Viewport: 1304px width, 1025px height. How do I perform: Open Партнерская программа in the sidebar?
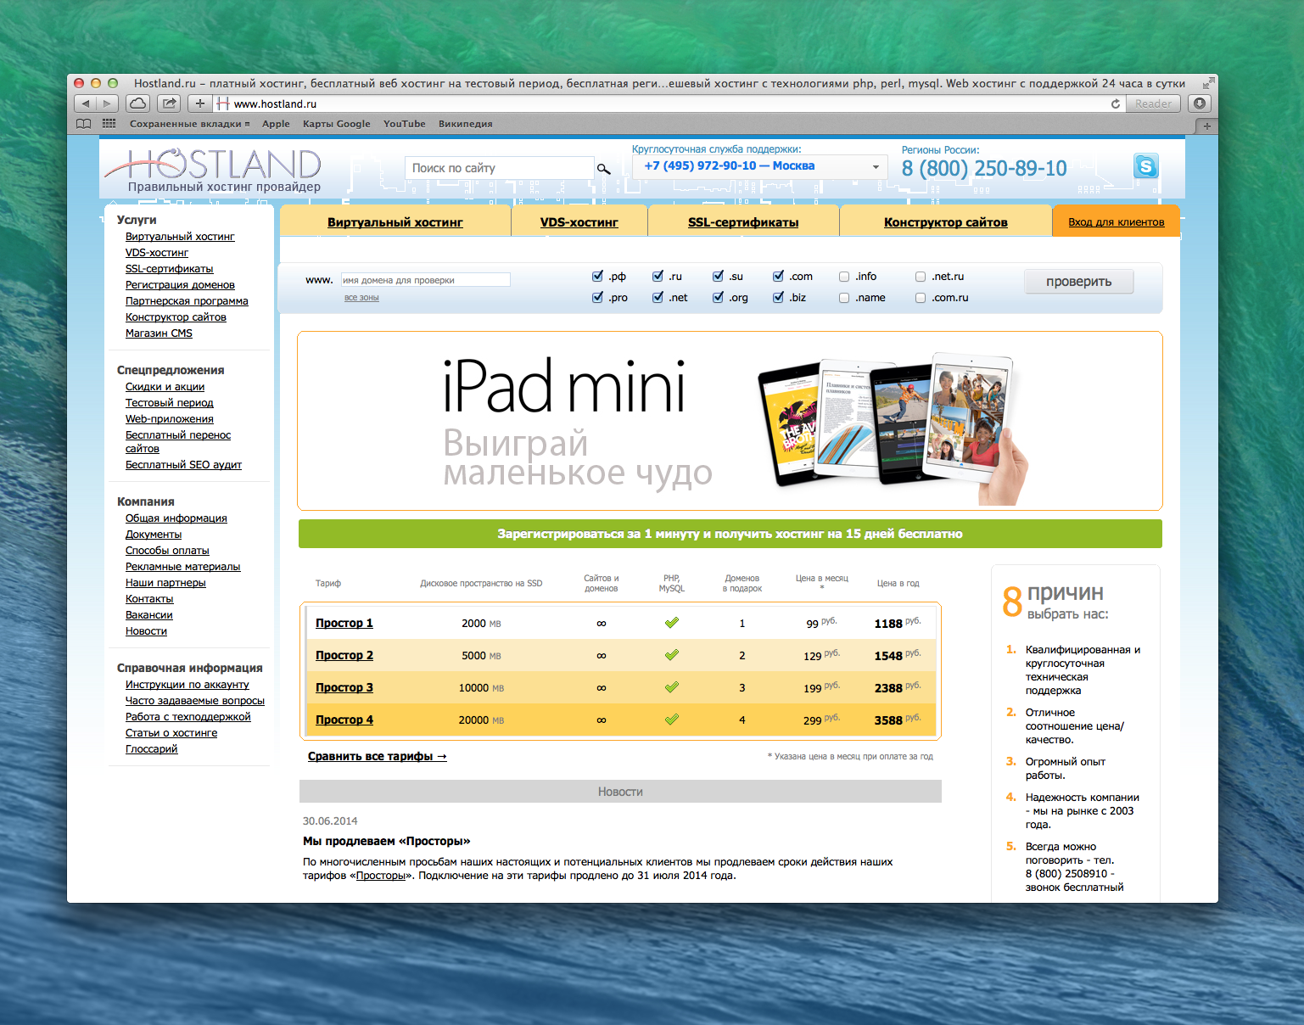click(x=187, y=301)
